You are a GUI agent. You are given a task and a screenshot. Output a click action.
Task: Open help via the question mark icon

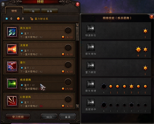[x=3, y=4]
